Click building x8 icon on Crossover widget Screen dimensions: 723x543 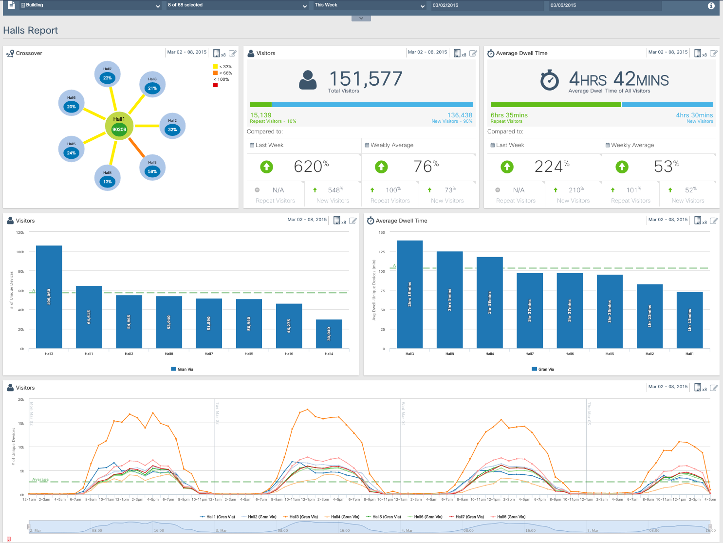coord(217,53)
